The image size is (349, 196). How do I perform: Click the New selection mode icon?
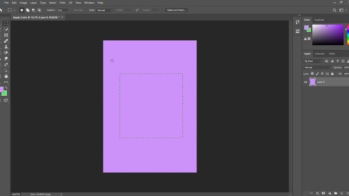pos(22,10)
